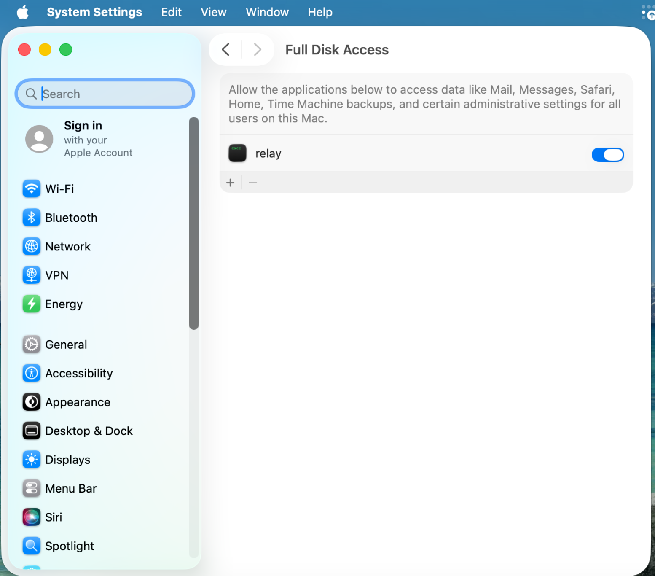Viewport: 655px width, 576px height.
Task: Add an application with plus button
Action: point(230,183)
